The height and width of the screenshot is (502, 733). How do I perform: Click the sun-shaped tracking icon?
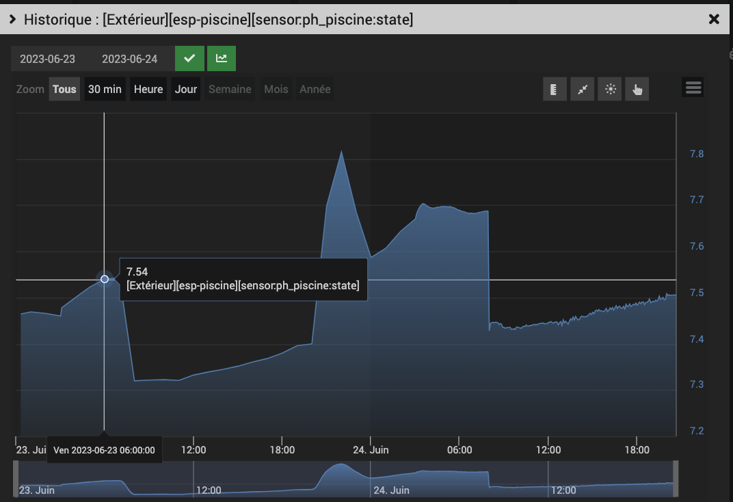(610, 89)
